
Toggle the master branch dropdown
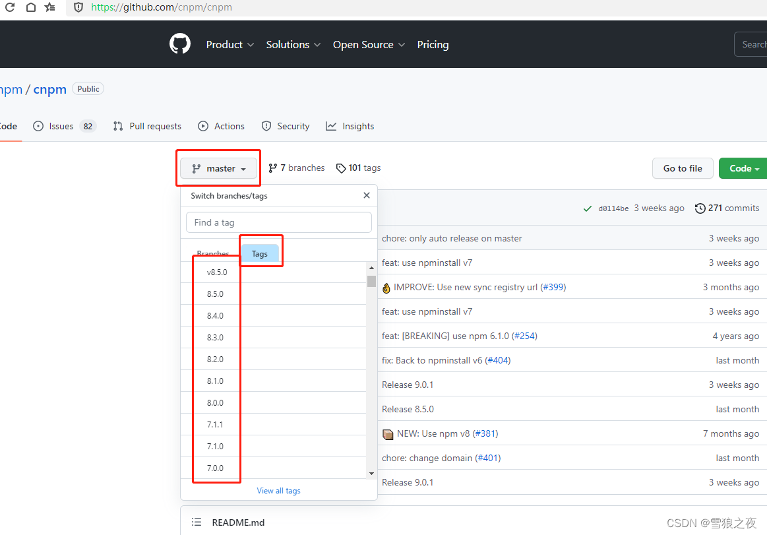(x=219, y=168)
